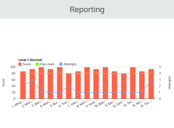Click the Level 1: Discover chart title
174x128 pixels.
tap(30, 60)
